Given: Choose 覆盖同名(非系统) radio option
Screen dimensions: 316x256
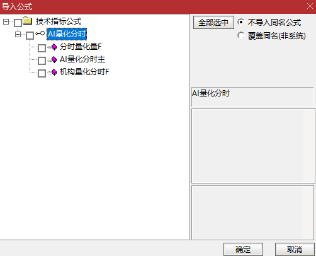Looking at the screenshot, I should point(241,35).
